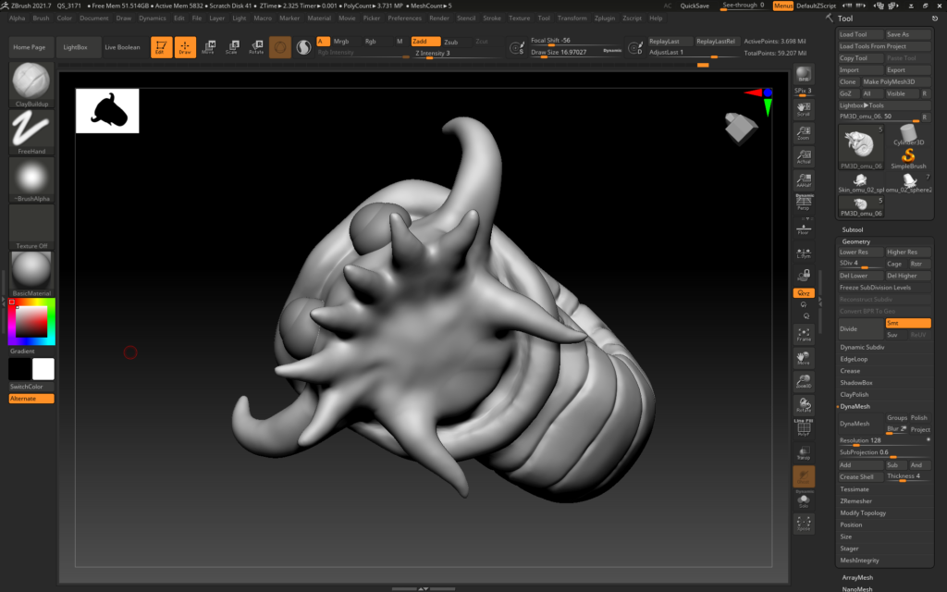Viewport: 947px width, 592px height.
Task: Click the Xpose icon
Action: click(804, 524)
